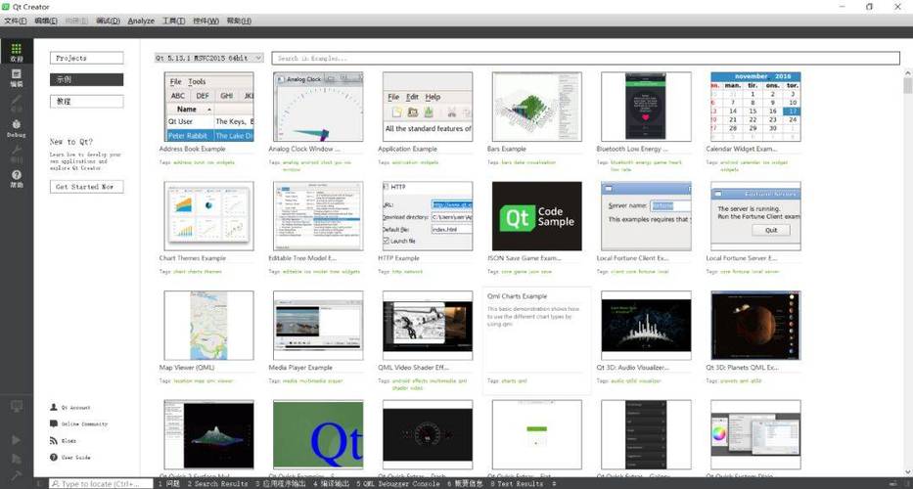Open the Welcome (欢迎) mode icon

click(x=17, y=52)
